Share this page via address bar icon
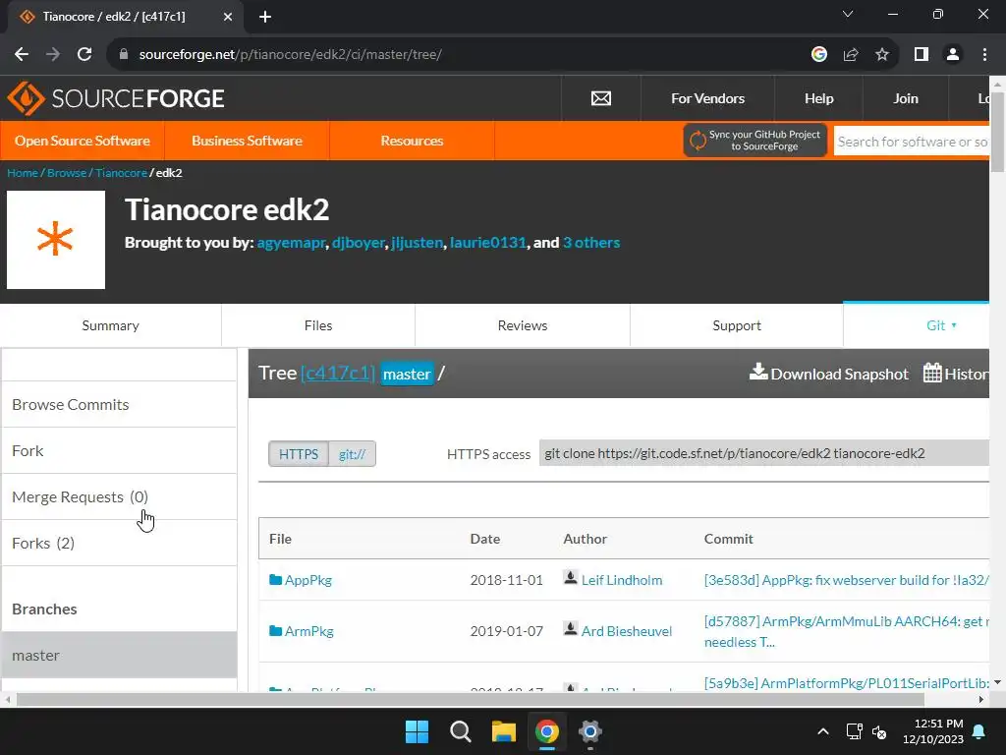Screen dimensions: 1006x755 point(851,55)
